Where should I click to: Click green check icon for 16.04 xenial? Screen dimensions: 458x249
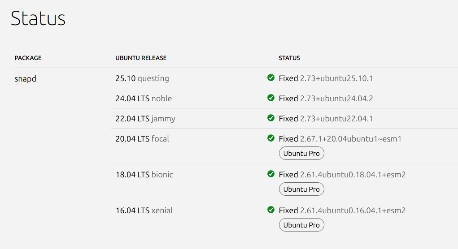point(271,210)
